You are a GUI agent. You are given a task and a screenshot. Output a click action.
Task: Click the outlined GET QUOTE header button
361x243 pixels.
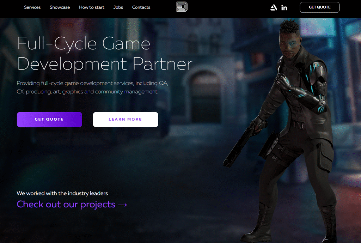click(319, 7)
